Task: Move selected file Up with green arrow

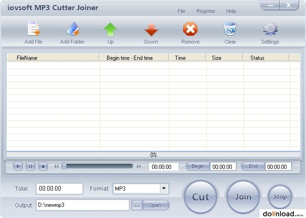Action: (110, 29)
